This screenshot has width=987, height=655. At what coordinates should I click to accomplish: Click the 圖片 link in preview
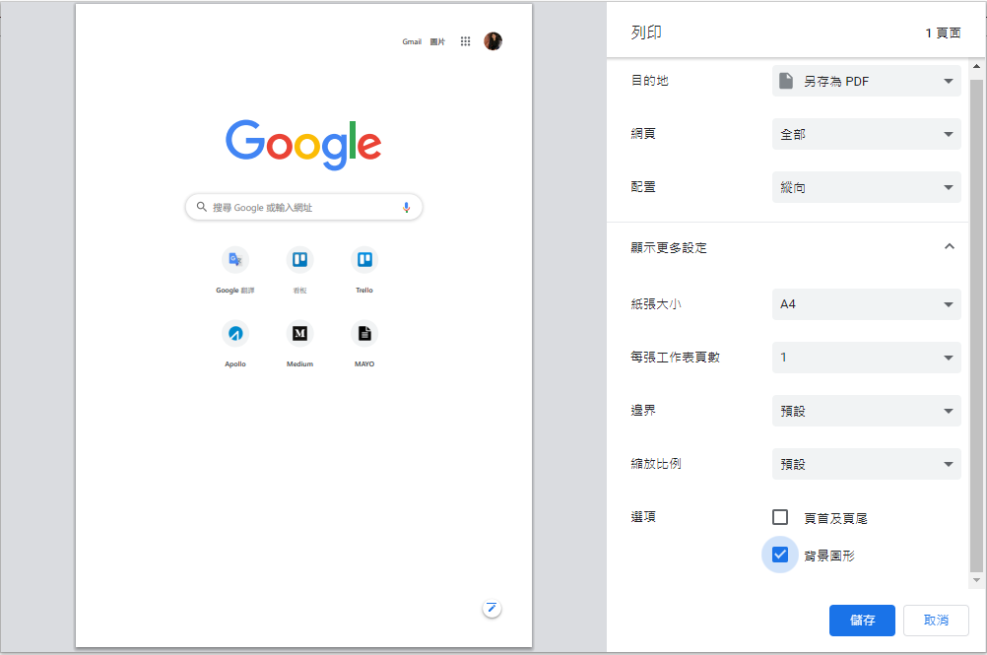437,41
